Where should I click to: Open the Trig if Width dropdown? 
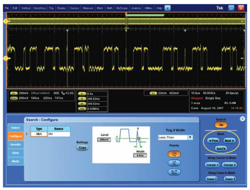pyautogui.click(x=175, y=137)
